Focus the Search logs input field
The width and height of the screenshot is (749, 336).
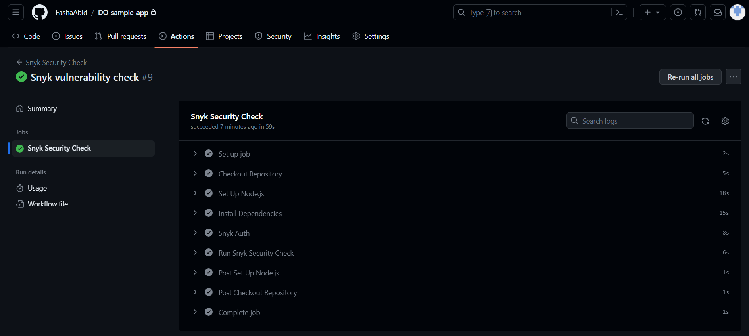click(x=630, y=120)
